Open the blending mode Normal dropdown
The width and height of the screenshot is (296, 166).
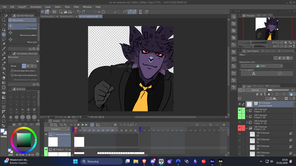pos(256,90)
